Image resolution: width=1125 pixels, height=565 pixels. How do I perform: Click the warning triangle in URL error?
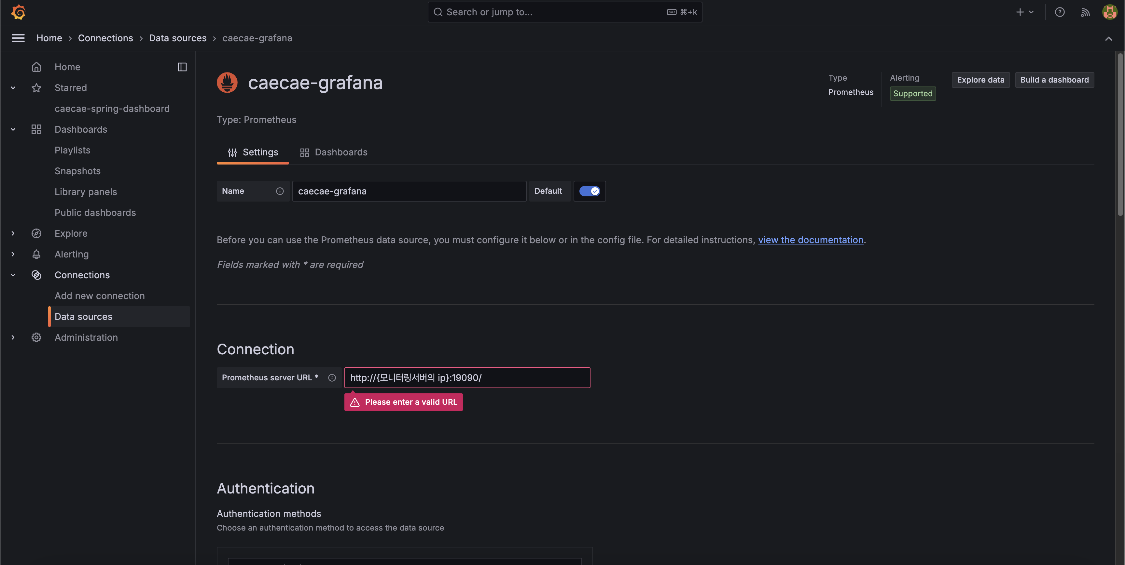pos(354,402)
